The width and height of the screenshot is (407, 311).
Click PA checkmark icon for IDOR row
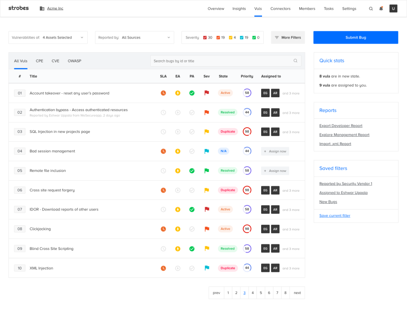point(192,210)
